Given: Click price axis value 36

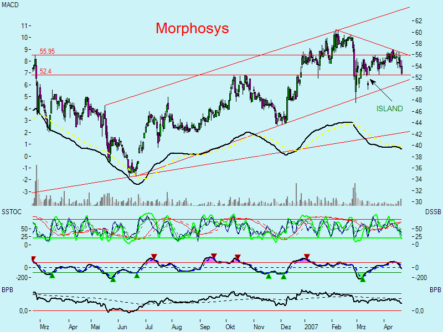Looking at the screenshot, I should [x=419, y=168].
